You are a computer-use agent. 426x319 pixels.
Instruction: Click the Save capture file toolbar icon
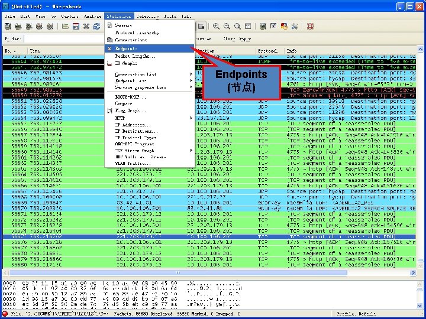[76, 27]
